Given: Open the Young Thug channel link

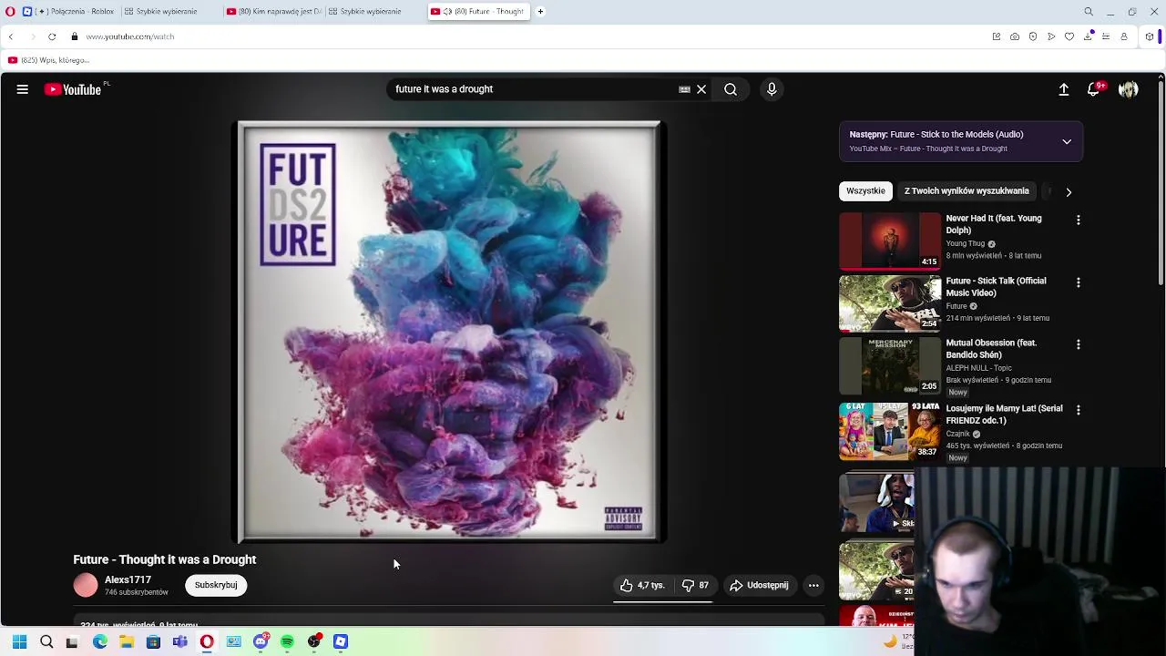Looking at the screenshot, I should click(x=966, y=244).
